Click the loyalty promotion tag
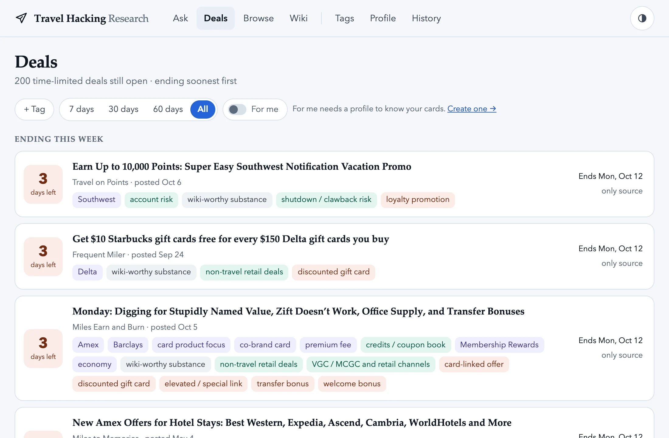The width and height of the screenshot is (669, 438). (418, 200)
